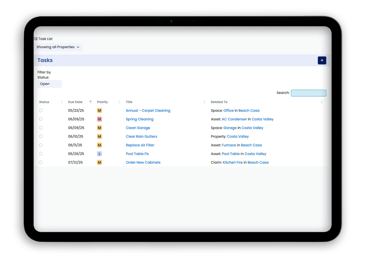
Task: Open the Office space link
Action: 229,111
